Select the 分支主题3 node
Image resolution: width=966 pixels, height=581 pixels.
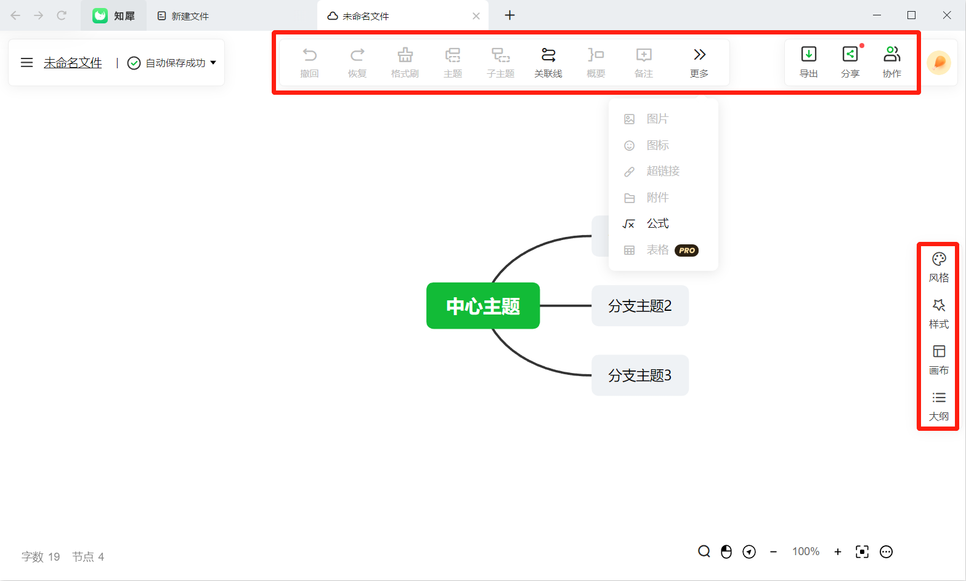(x=640, y=375)
